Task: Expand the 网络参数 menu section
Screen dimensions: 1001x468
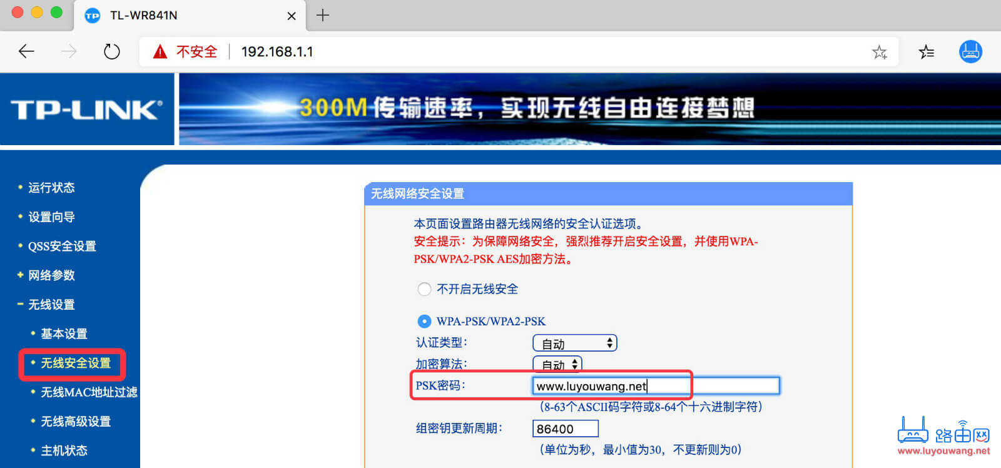Action: [51, 275]
